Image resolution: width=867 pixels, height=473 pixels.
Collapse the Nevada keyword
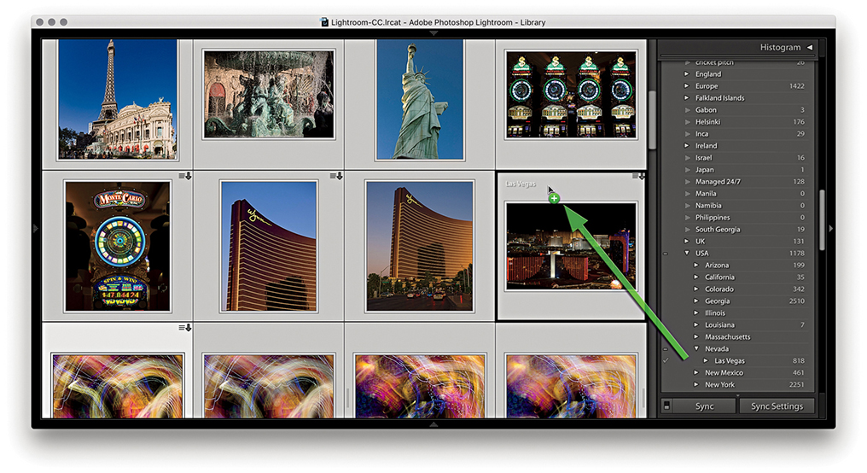696,349
